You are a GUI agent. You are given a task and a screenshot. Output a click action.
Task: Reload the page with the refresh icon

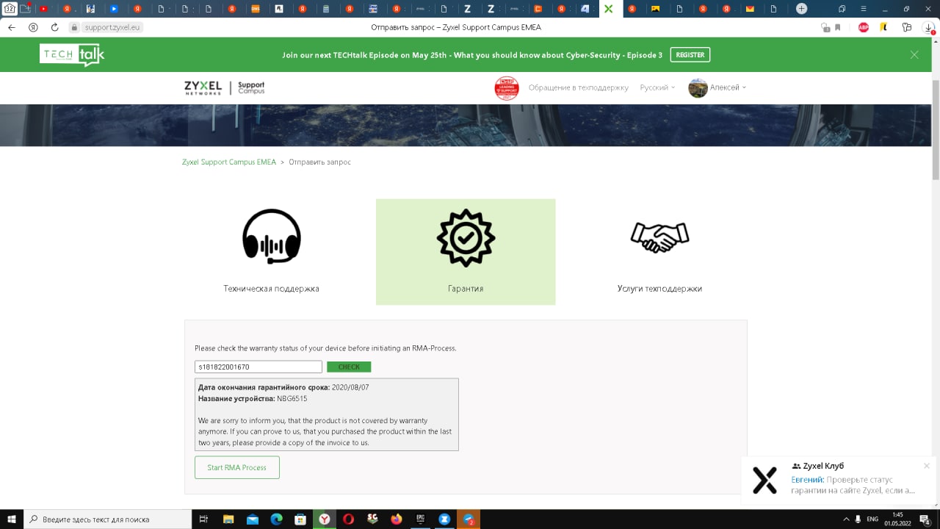tap(54, 27)
